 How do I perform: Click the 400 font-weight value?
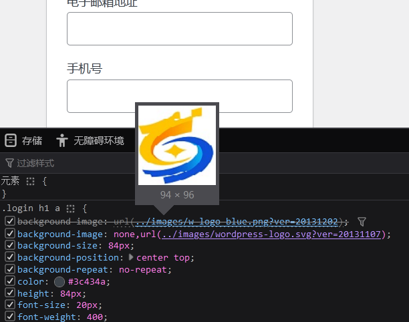tap(95, 317)
